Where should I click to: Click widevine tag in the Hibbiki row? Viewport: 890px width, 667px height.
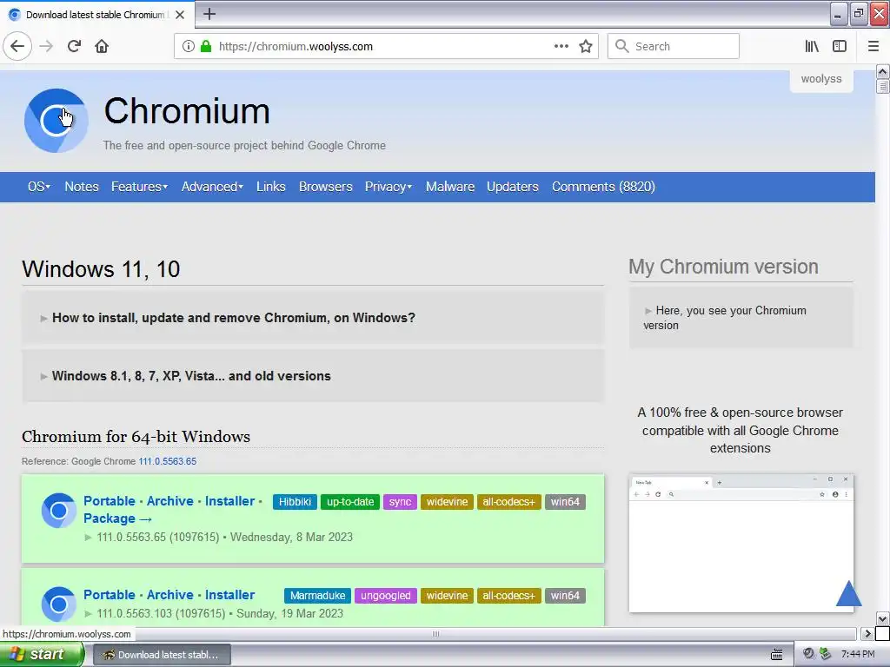tap(448, 502)
